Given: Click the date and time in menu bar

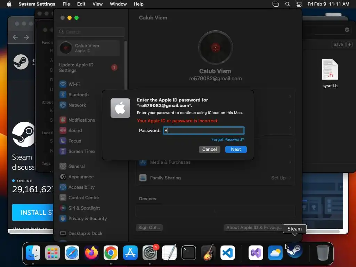Looking at the screenshot, I should click(x=328, y=4).
